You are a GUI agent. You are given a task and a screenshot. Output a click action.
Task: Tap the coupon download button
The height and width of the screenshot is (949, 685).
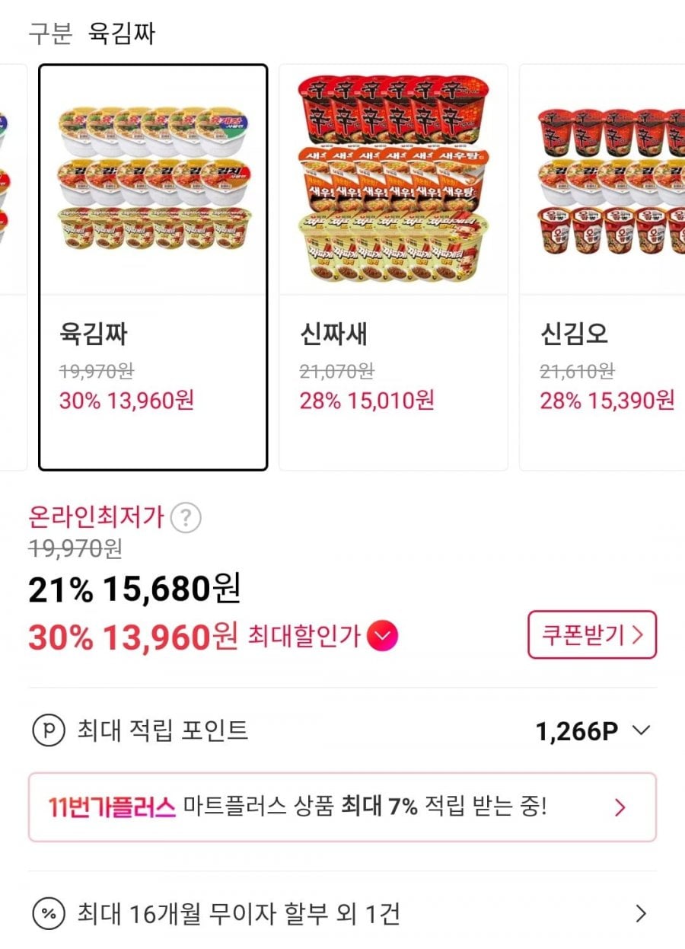(591, 634)
